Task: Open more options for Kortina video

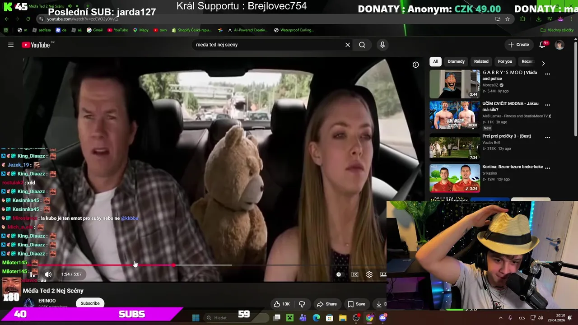Action: 547,167
